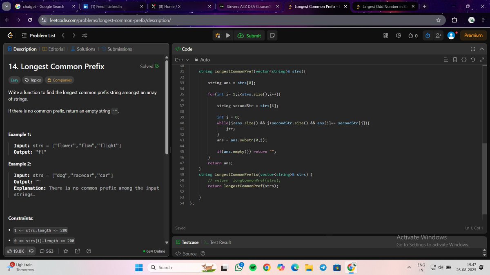Open Telegram from the taskbar
490x275 pixels.
(323, 268)
